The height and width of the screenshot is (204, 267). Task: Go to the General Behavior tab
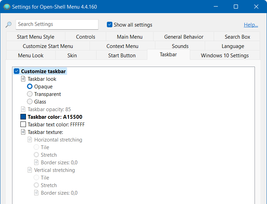[184, 37]
